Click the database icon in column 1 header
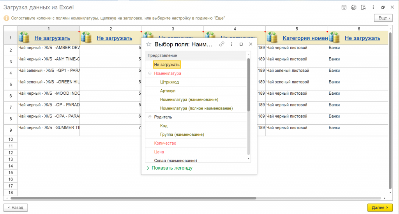The height and width of the screenshot is (214, 399). tap(24, 37)
